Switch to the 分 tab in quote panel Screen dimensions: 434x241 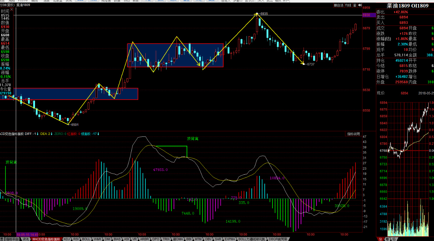380,239
